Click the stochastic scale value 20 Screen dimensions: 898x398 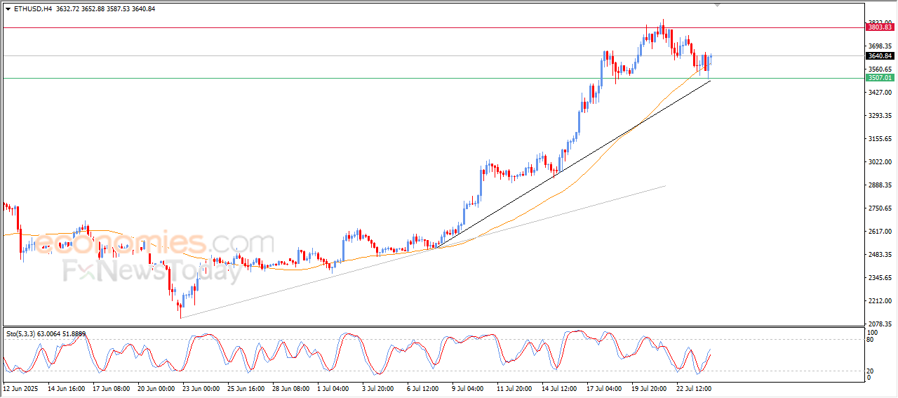(x=871, y=371)
